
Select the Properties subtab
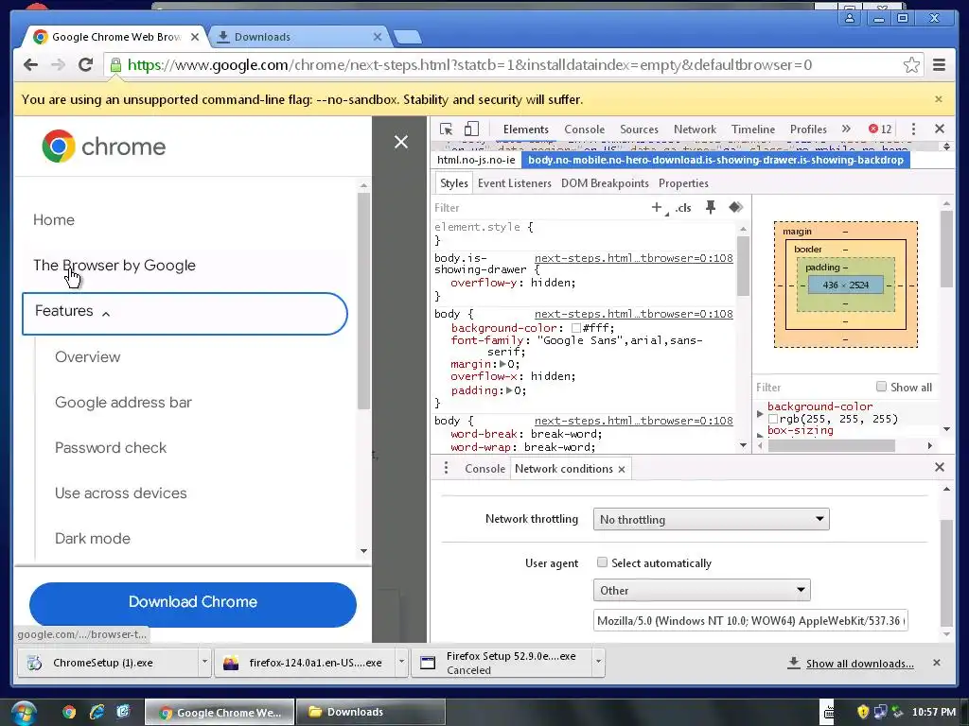pos(683,183)
